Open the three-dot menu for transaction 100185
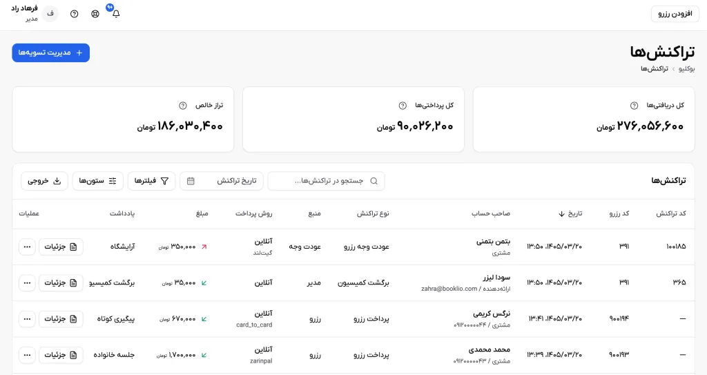 (27, 247)
